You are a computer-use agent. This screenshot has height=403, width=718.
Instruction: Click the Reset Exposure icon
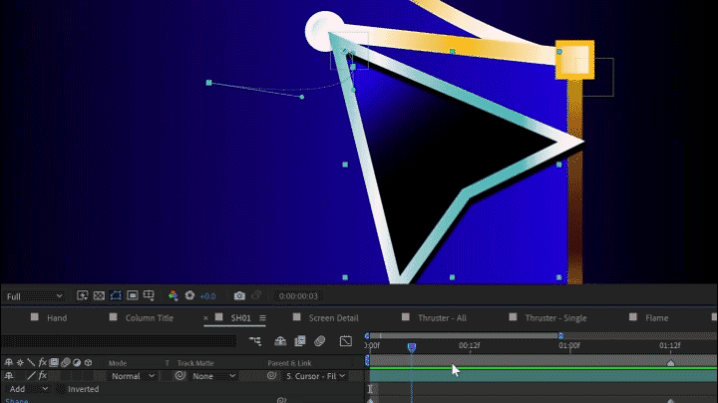189,296
